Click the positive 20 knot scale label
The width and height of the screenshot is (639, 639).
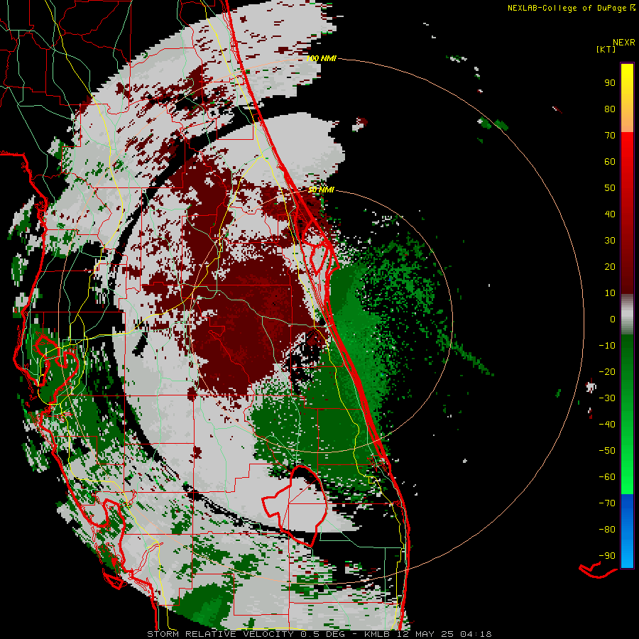(x=610, y=267)
